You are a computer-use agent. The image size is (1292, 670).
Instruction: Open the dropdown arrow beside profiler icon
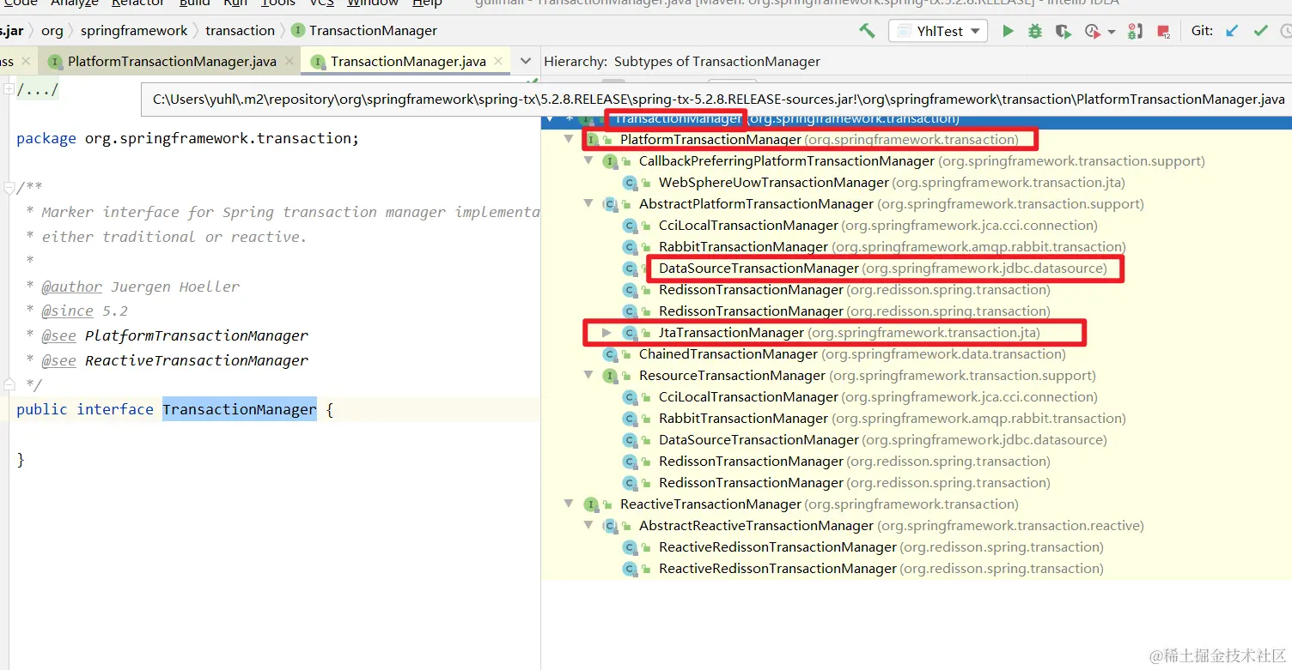tap(1111, 32)
